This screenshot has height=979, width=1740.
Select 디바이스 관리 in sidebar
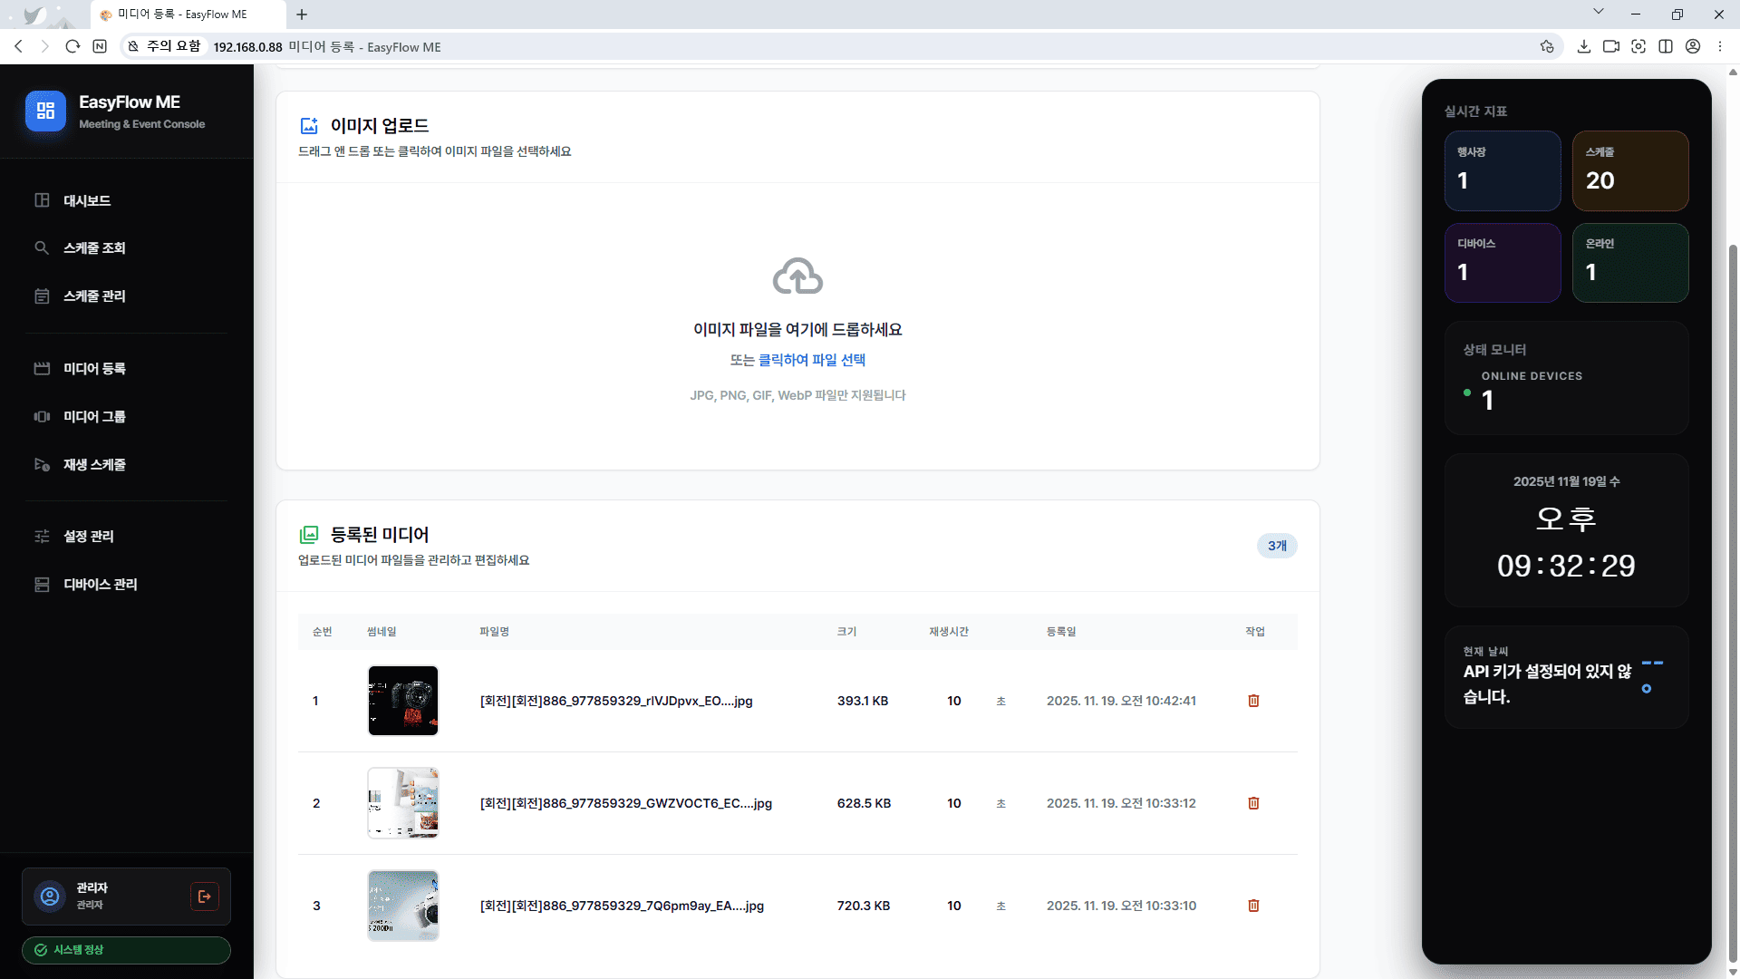coord(100,585)
